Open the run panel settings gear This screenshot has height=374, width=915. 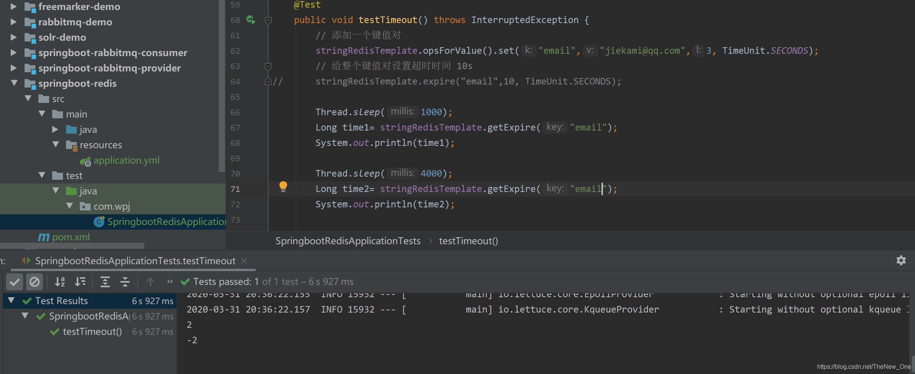(x=901, y=260)
